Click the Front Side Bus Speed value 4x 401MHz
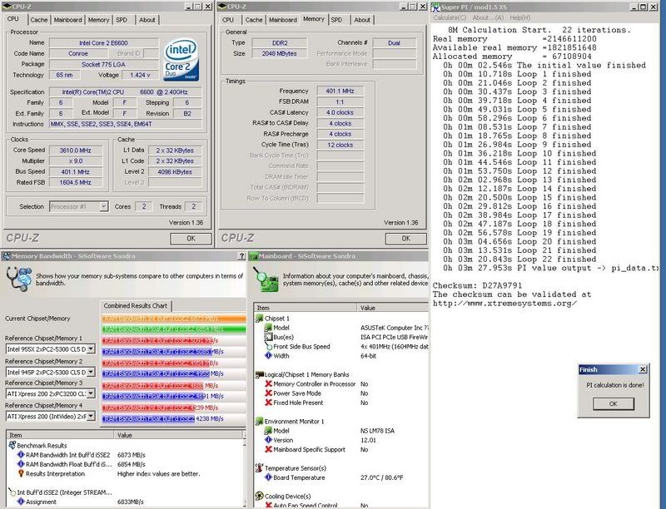666x509 pixels. (394, 346)
